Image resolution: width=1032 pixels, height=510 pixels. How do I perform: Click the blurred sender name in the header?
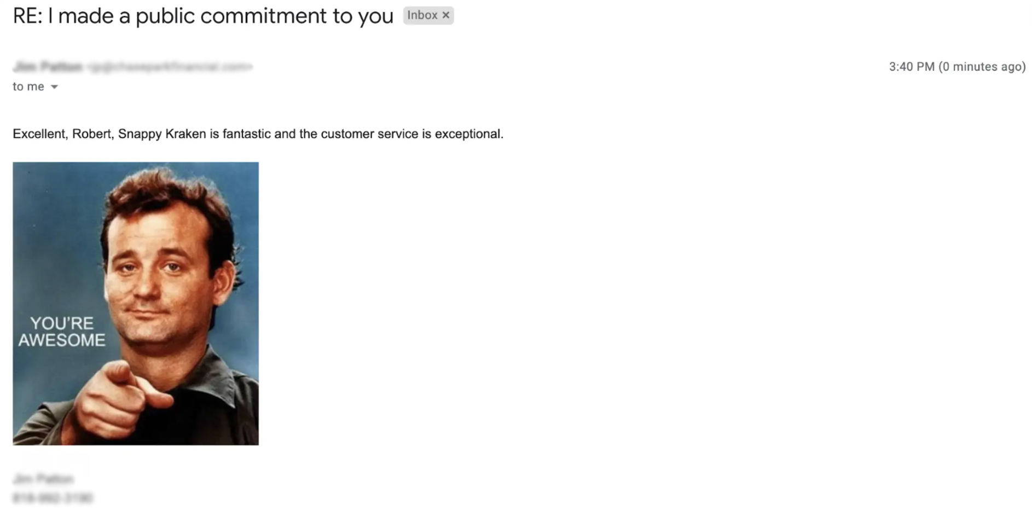(x=48, y=67)
